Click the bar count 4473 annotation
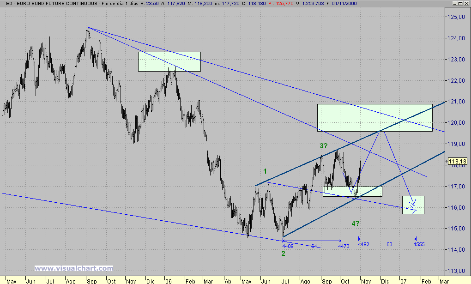The height and width of the screenshot is (284, 471). [x=344, y=246]
